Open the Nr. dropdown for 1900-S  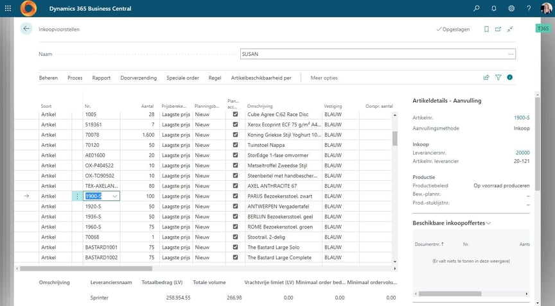click(115, 196)
